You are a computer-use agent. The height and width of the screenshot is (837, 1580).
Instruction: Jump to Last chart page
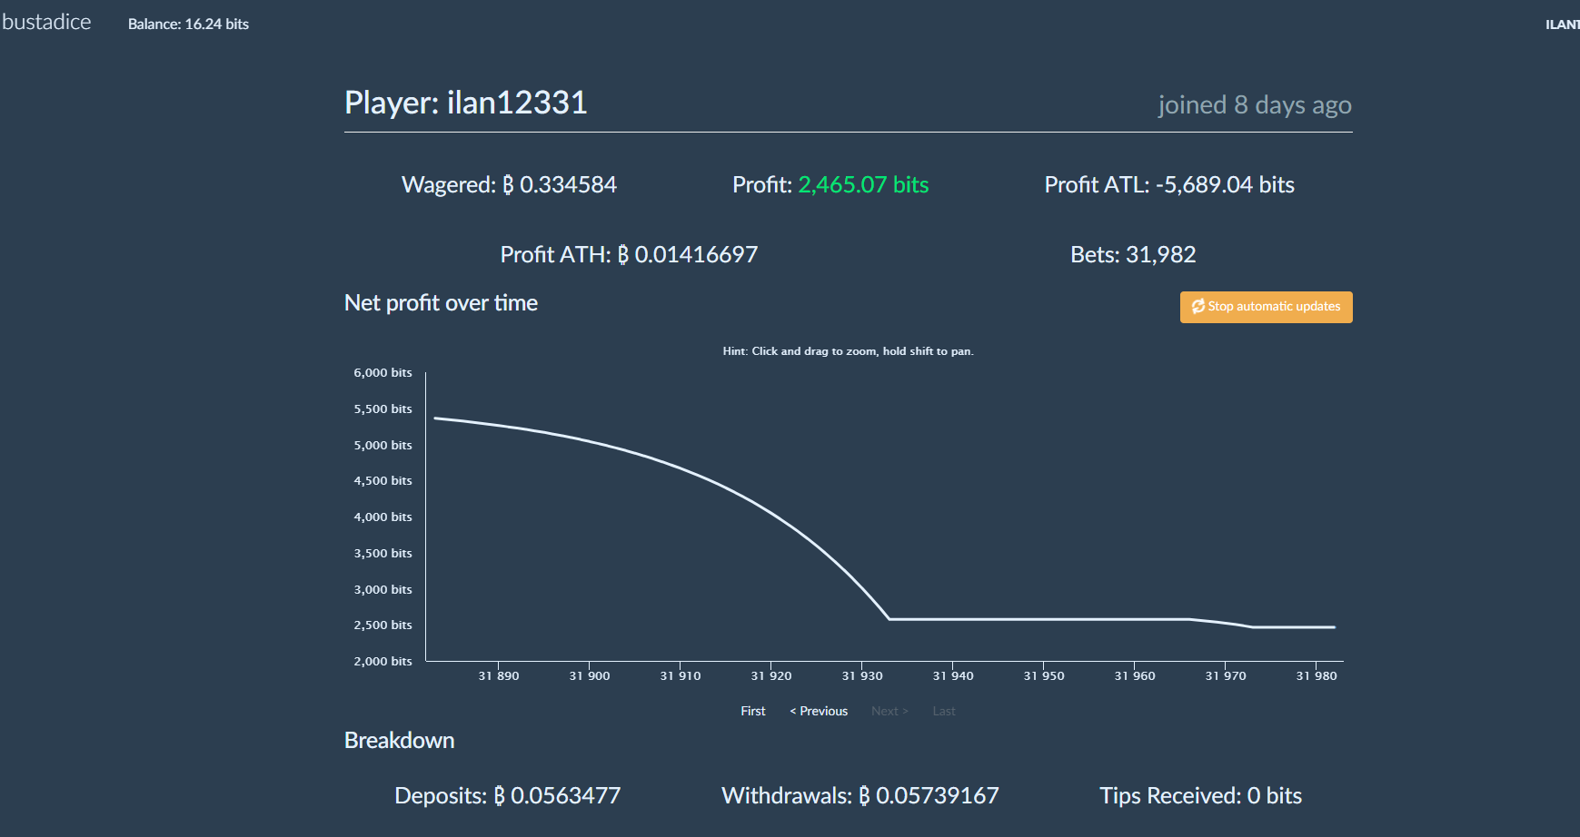coord(944,711)
